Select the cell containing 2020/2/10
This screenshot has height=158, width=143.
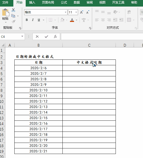click(39, 90)
